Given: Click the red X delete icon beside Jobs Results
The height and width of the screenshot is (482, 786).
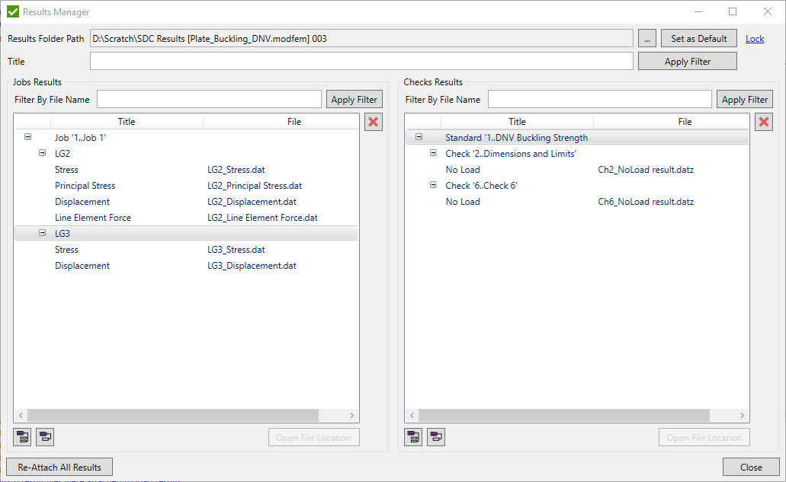Looking at the screenshot, I should [x=374, y=123].
